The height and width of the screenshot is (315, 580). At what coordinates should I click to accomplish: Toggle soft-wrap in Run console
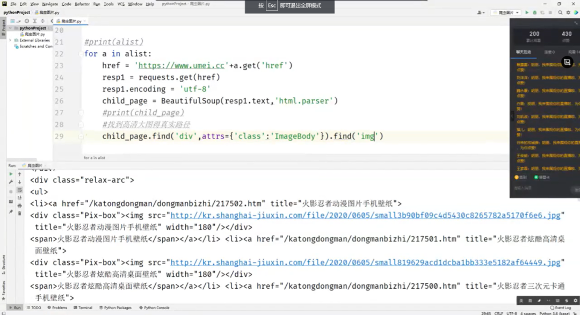[x=20, y=190]
